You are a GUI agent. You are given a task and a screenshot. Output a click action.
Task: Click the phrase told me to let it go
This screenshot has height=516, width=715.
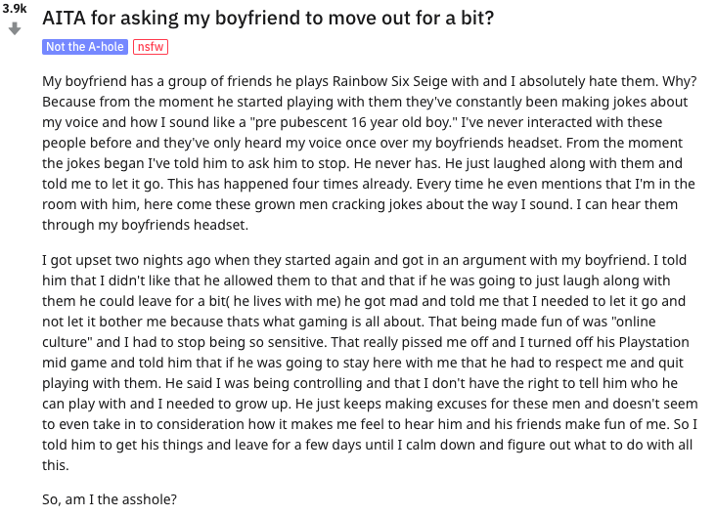103,184
